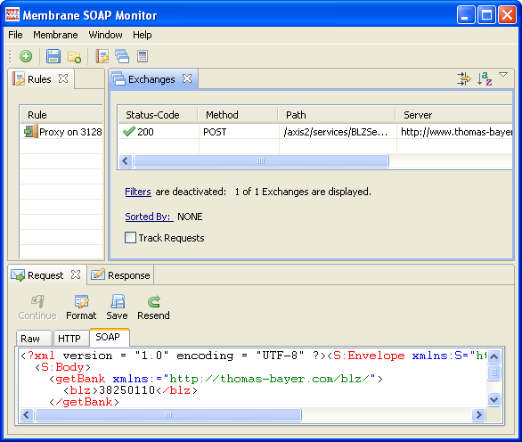Click the table grid toolbar icon

click(143, 56)
